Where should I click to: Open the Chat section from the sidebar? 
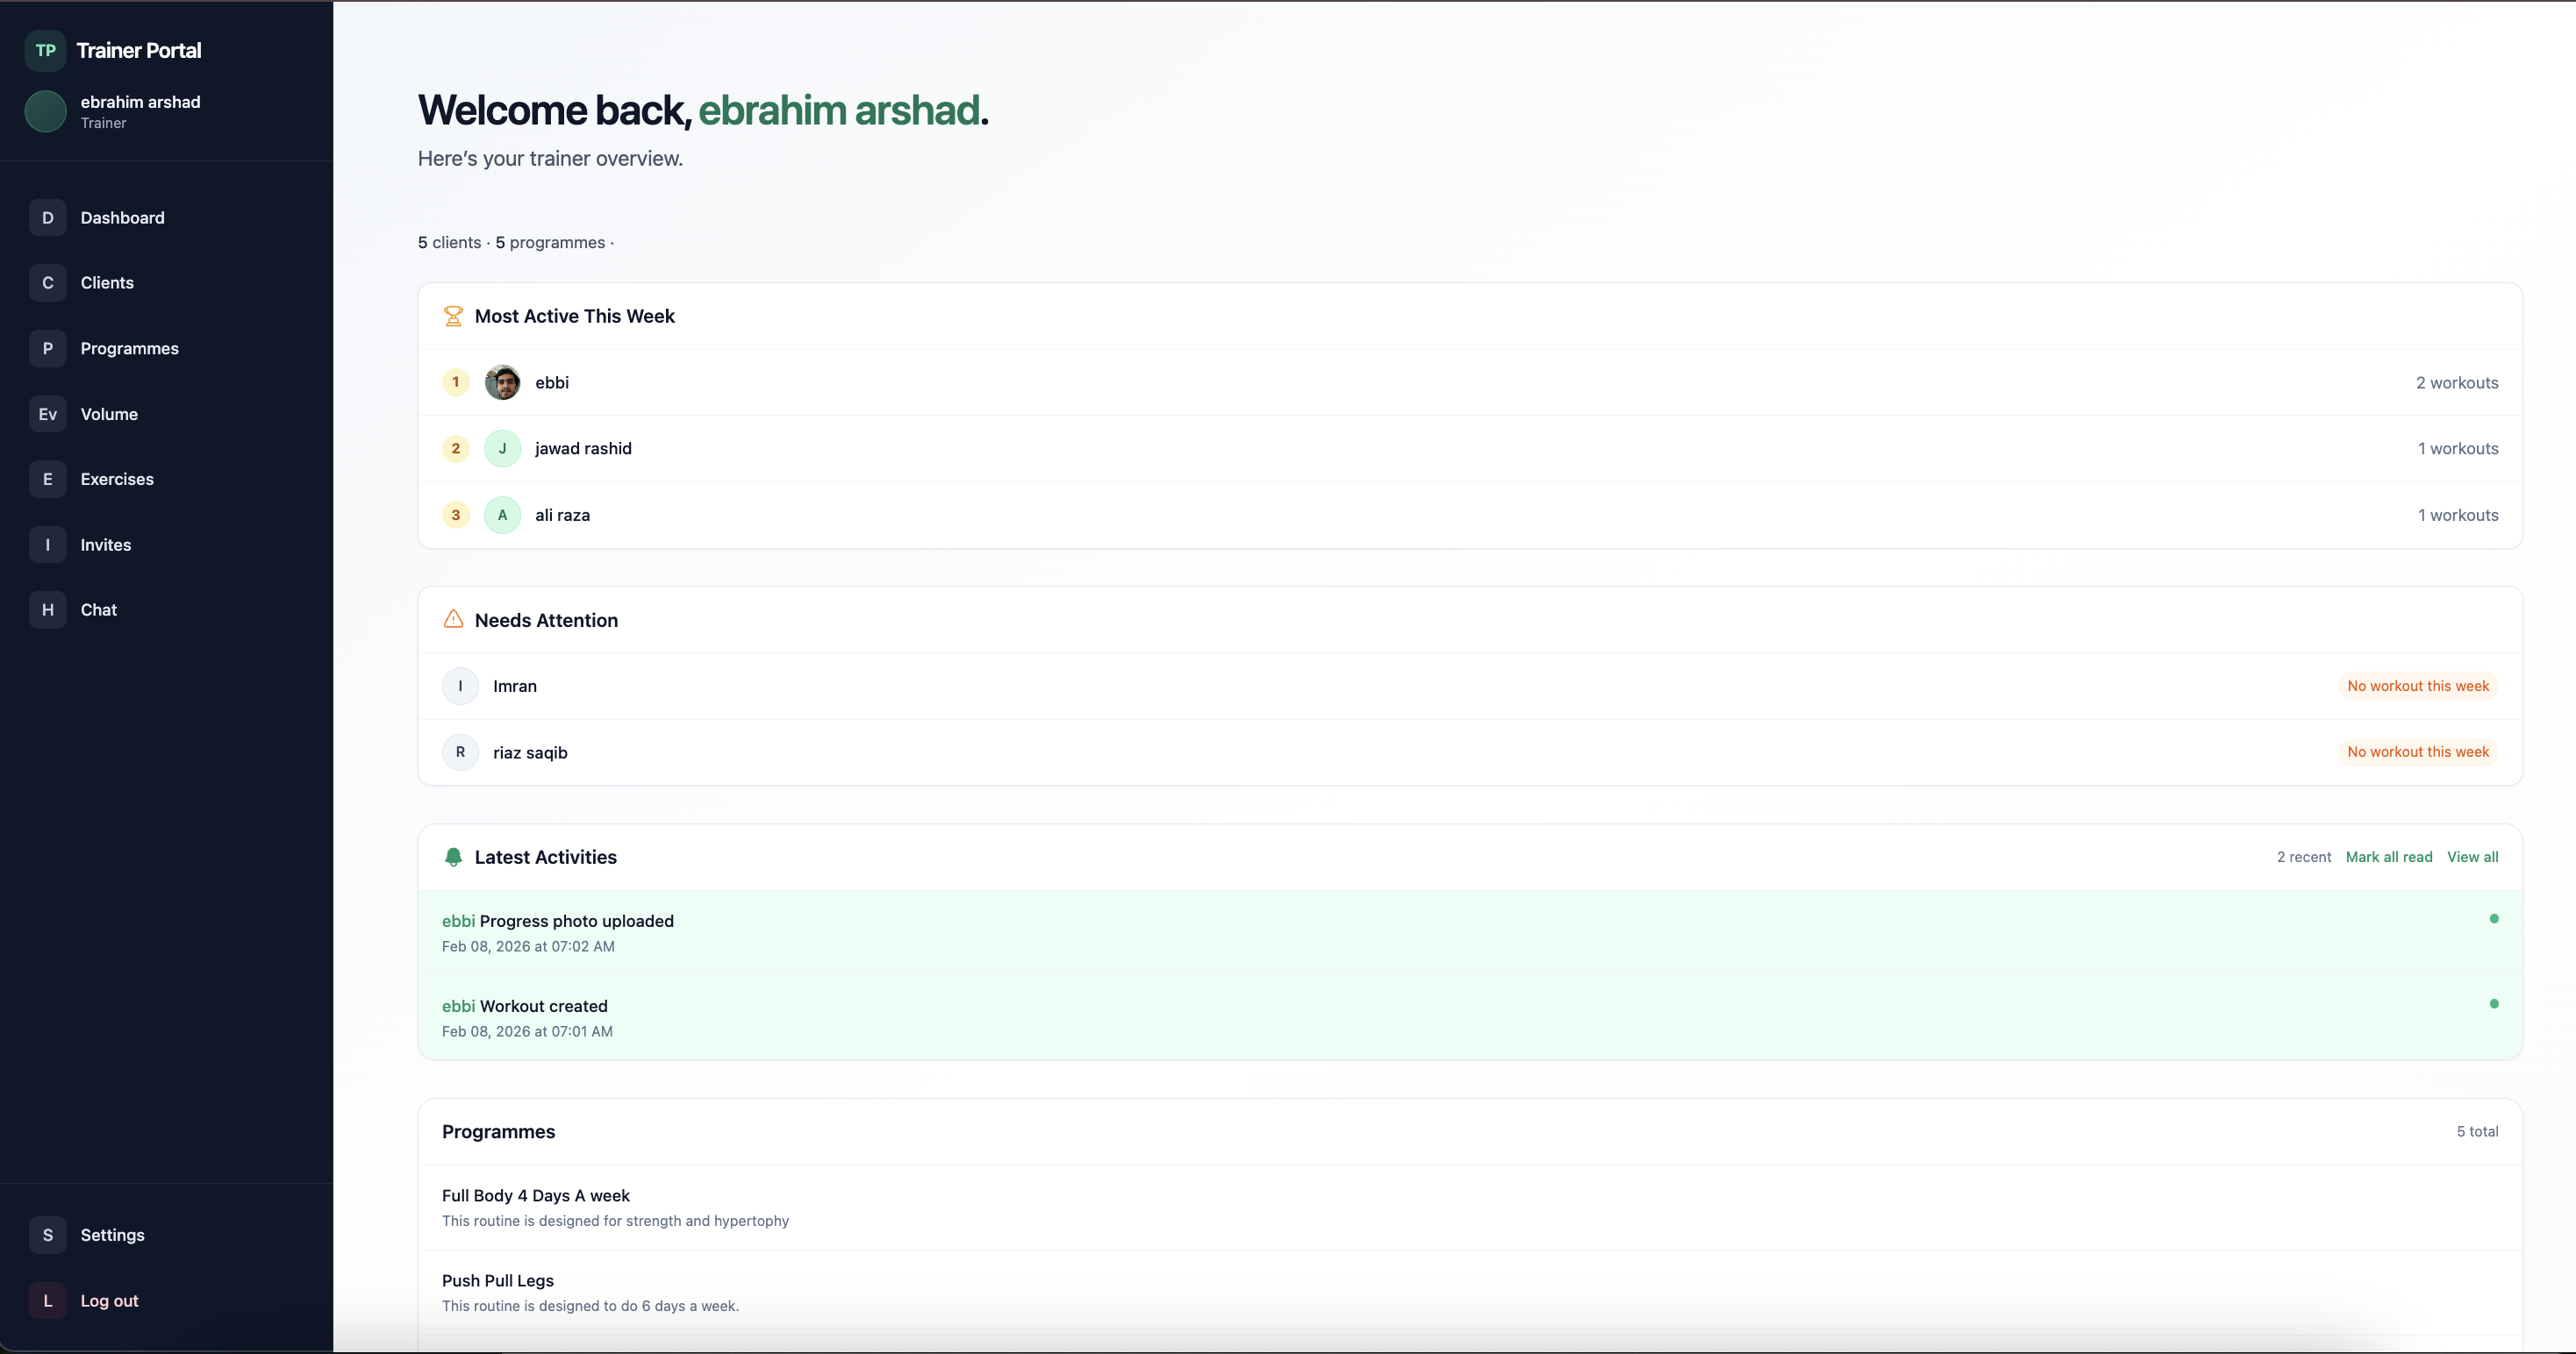[x=47, y=609]
